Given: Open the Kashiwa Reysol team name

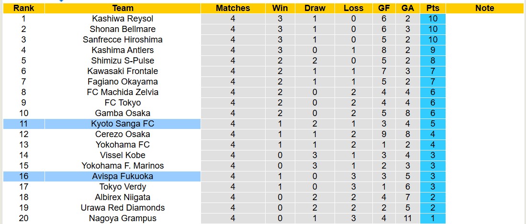Looking at the screenshot, I should pyautogui.click(x=123, y=19).
